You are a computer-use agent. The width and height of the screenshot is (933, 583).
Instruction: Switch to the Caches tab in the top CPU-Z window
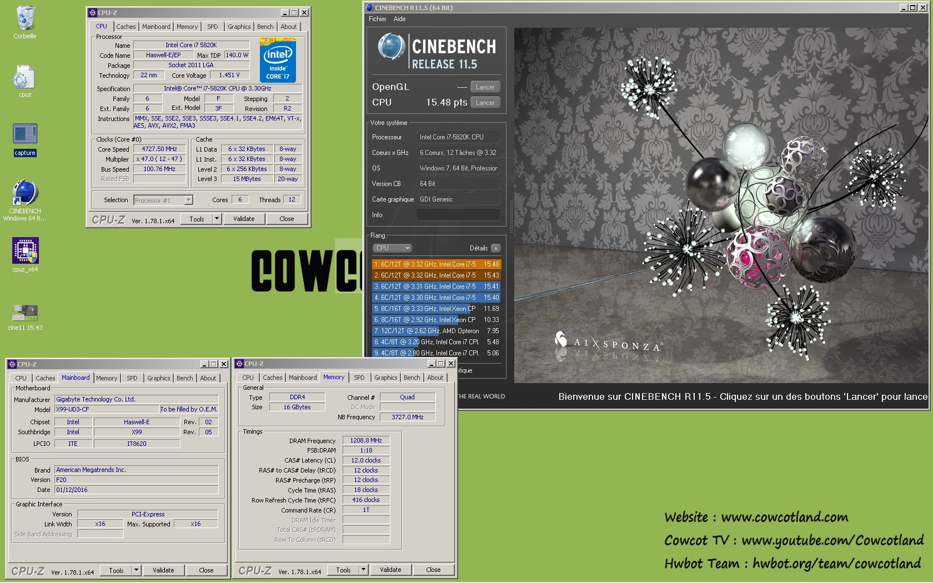(x=126, y=27)
